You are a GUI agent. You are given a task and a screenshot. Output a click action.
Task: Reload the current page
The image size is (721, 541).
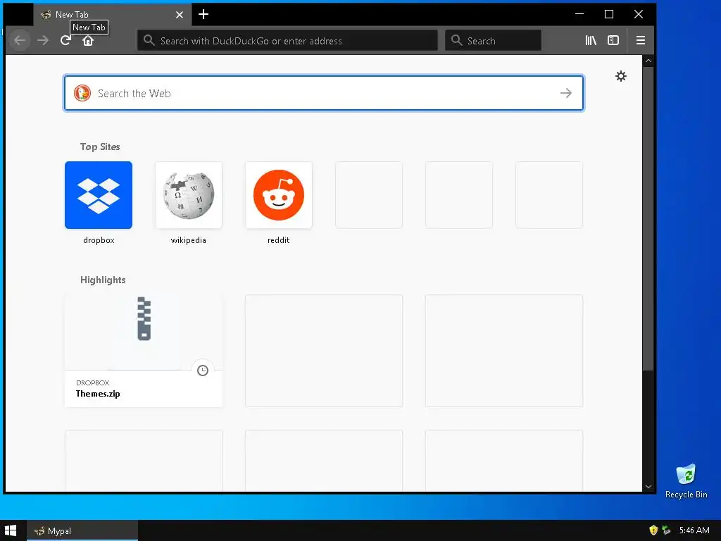tap(65, 40)
